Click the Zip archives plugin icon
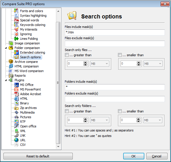The height and width of the screenshot is (162, 171). [x=16, y=108]
